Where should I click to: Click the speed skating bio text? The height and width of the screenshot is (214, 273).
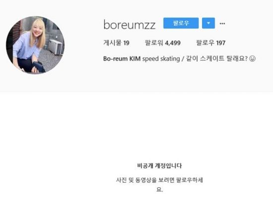[x=161, y=59]
